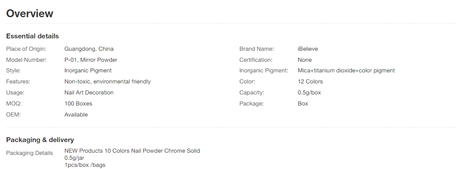Click the NEW Products 10 Colors Nail Powder line

point(132,151)
